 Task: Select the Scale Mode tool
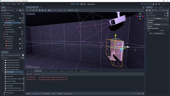tap(36, 10)
